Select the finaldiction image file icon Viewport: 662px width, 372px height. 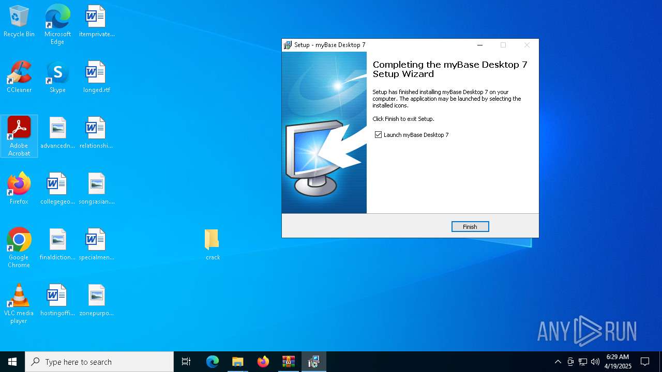[x=57, y=244]
